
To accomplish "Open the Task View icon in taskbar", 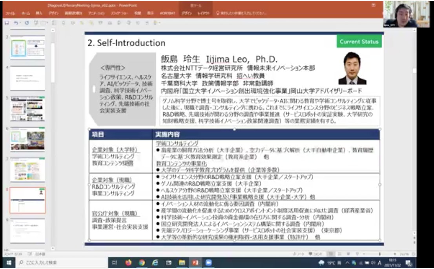I will tap(115, 263).
